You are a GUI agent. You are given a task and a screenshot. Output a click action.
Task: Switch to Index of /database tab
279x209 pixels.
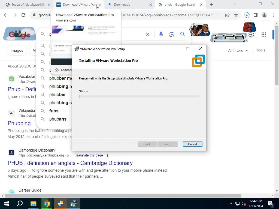28,5
